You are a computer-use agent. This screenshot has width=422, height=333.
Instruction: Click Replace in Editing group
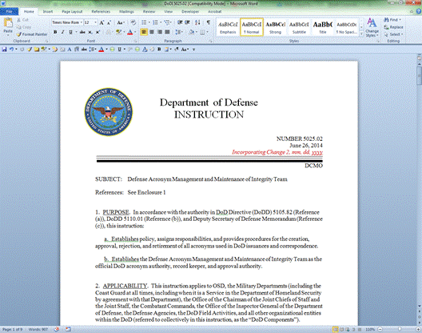coord(393,27)
